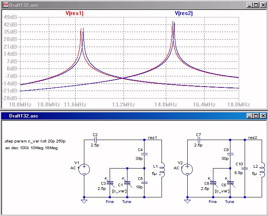Activate the waveform Draft132.asc title bar
268x216 pixels.
click(x=134, y=5)
